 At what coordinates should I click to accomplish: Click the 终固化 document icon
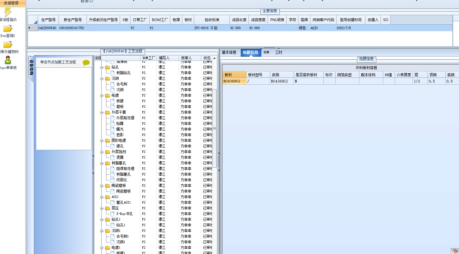pyautogui.click(x=113, y=180)
